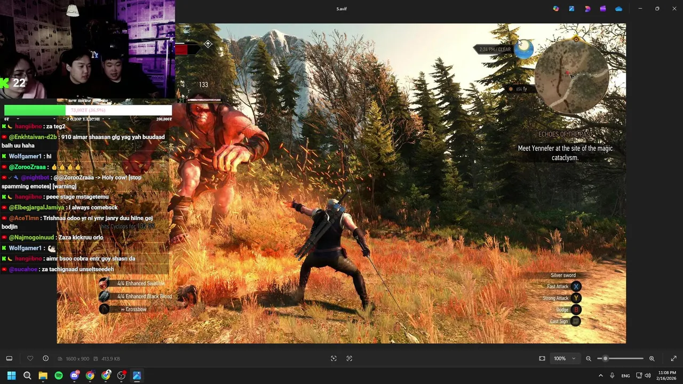The width and height of the screenshot is (683, 384).
Task: Toggle the filmstrip view icon
Action: pos(9,358)
